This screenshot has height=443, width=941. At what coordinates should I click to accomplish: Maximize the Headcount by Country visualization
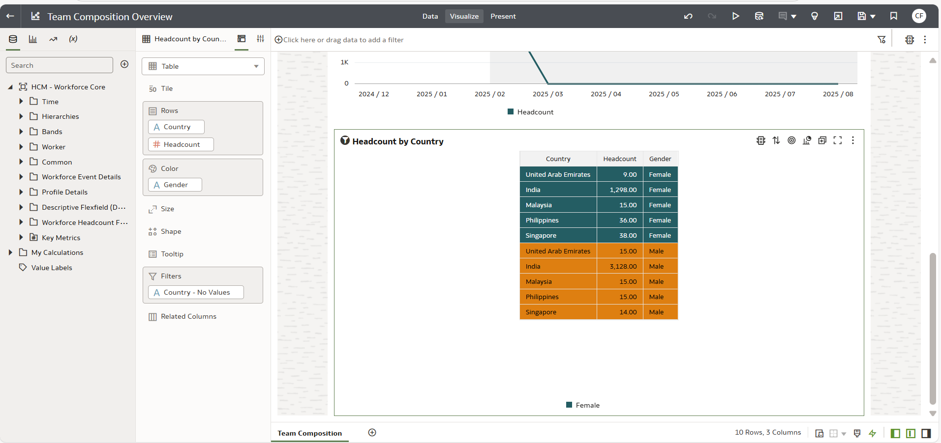[838, 140]
